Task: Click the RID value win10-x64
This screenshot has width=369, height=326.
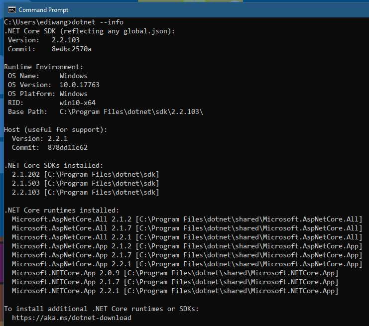Action: [77, 103]
